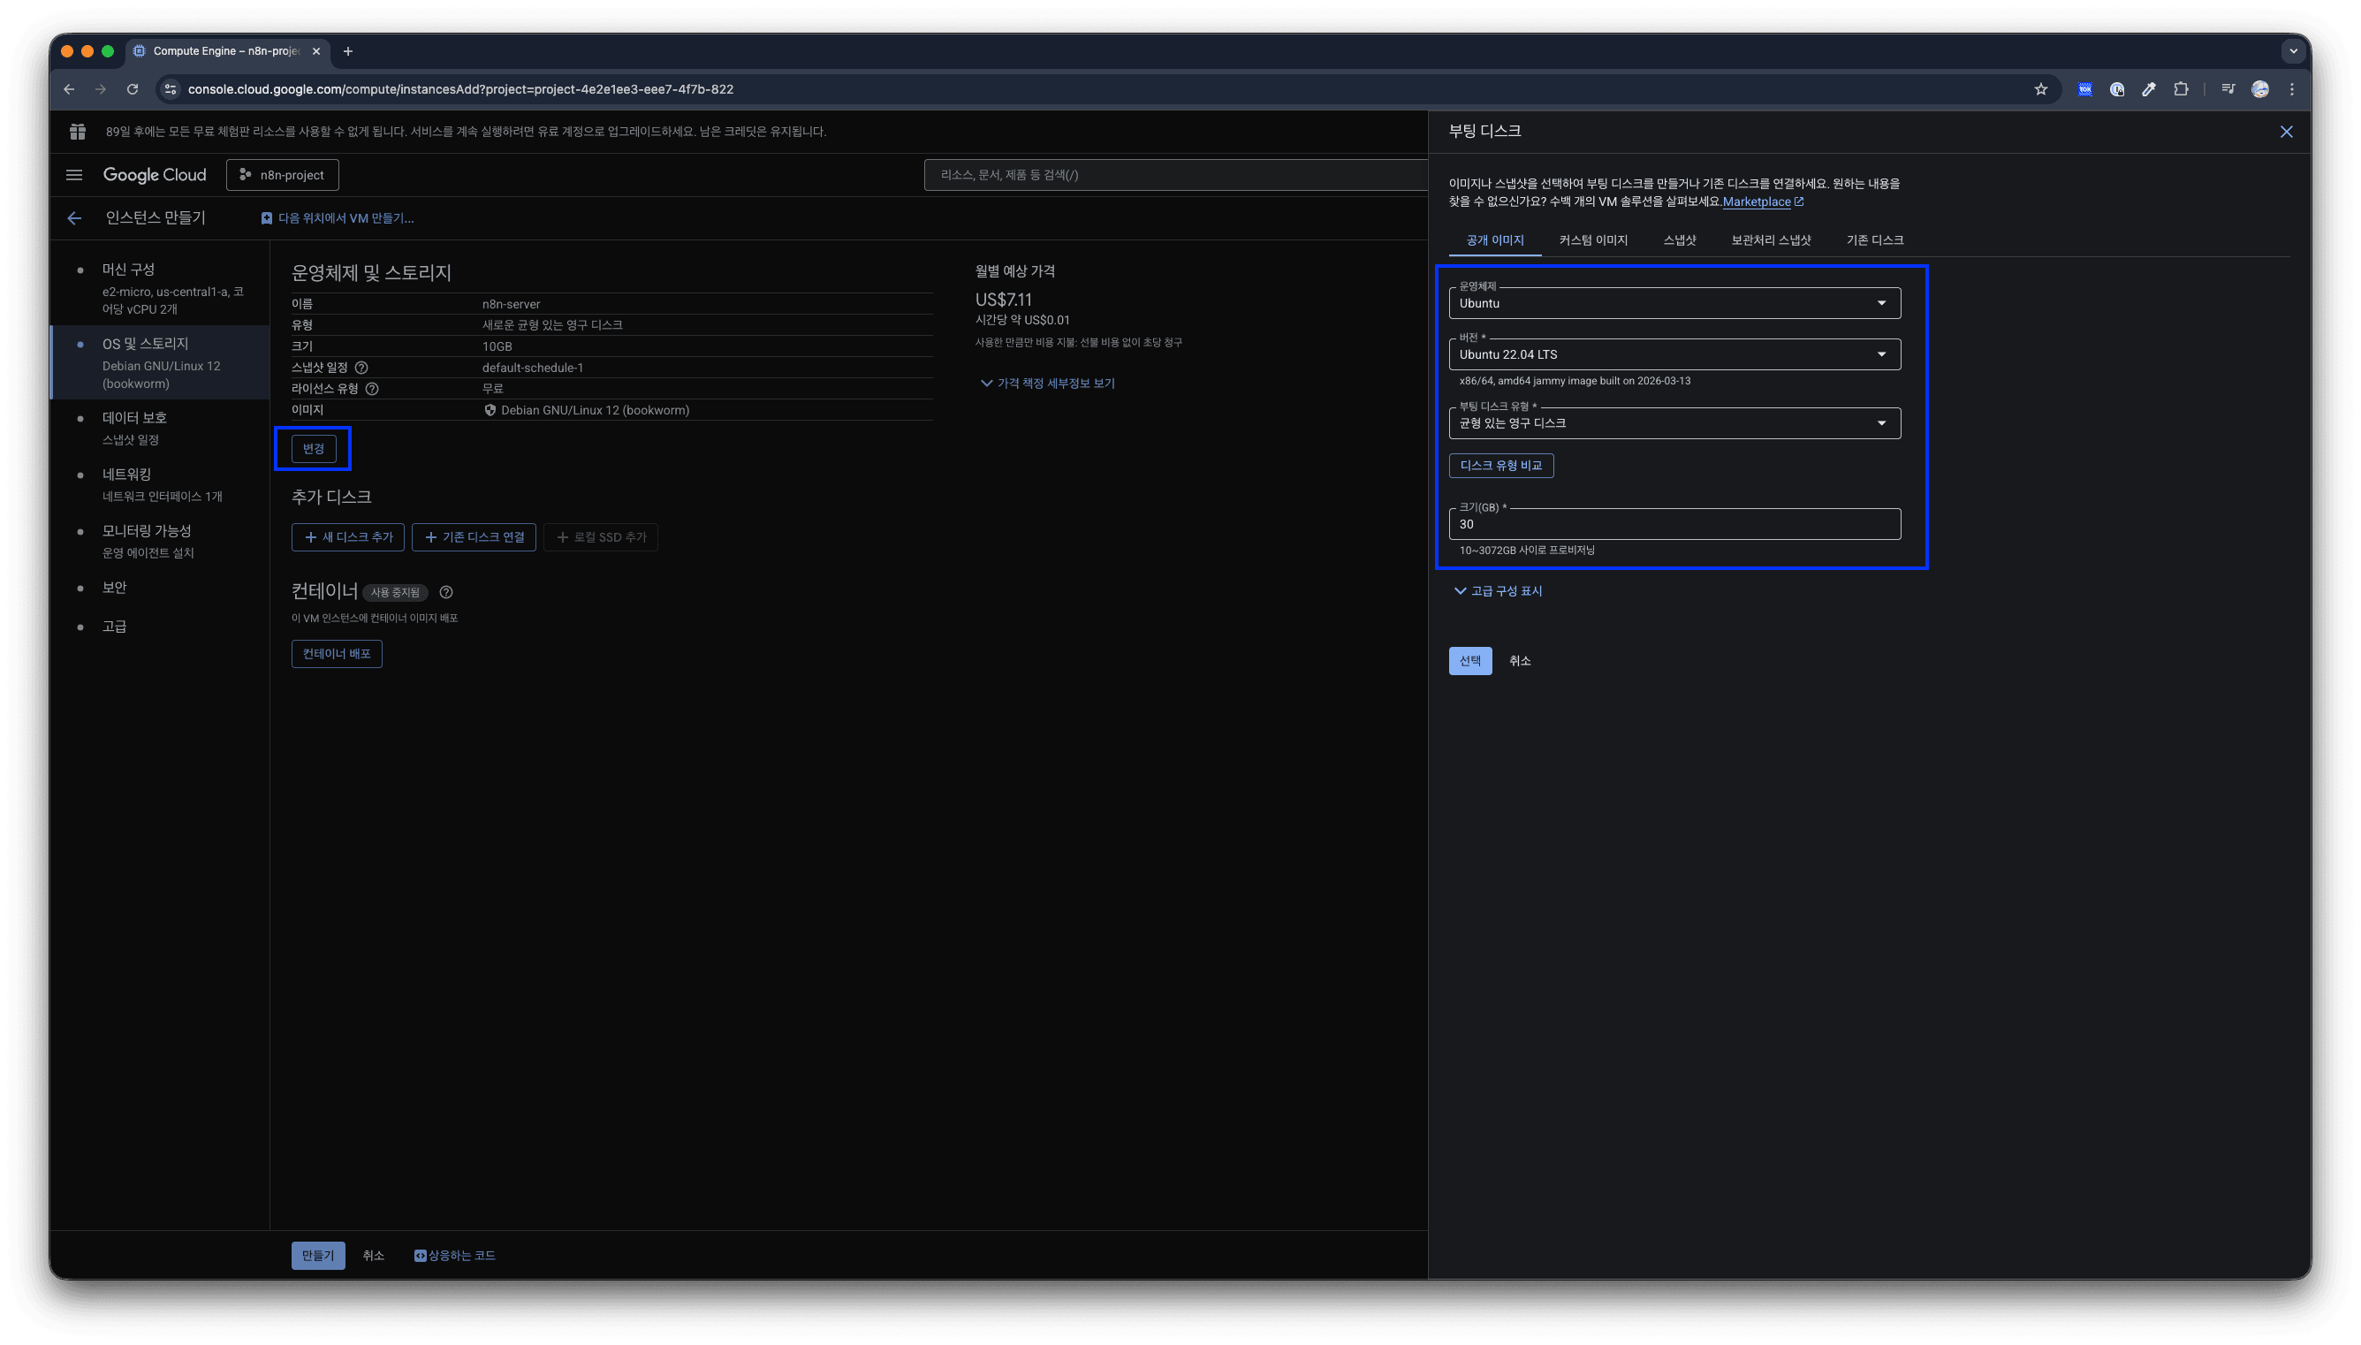Open the 부팅 디스크 유형 dropdown
The width and height of the screenshot is (2361, 1345).
[1673, 423]
